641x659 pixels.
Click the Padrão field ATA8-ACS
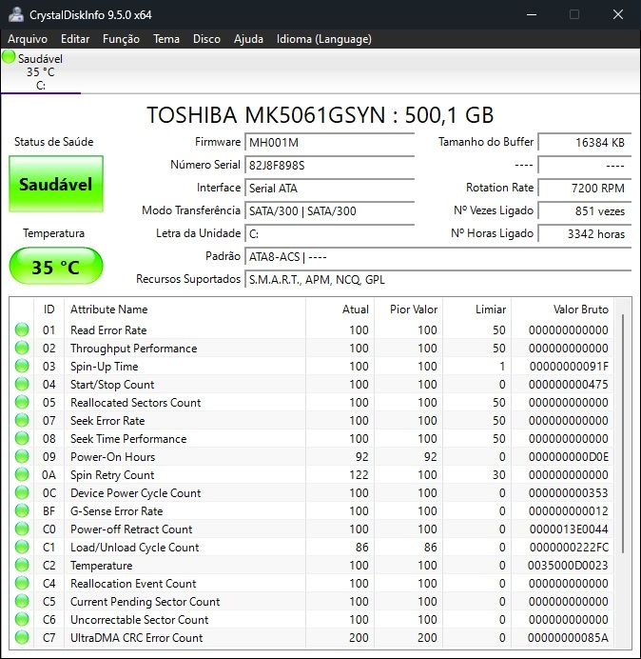(x=437, y=256)
